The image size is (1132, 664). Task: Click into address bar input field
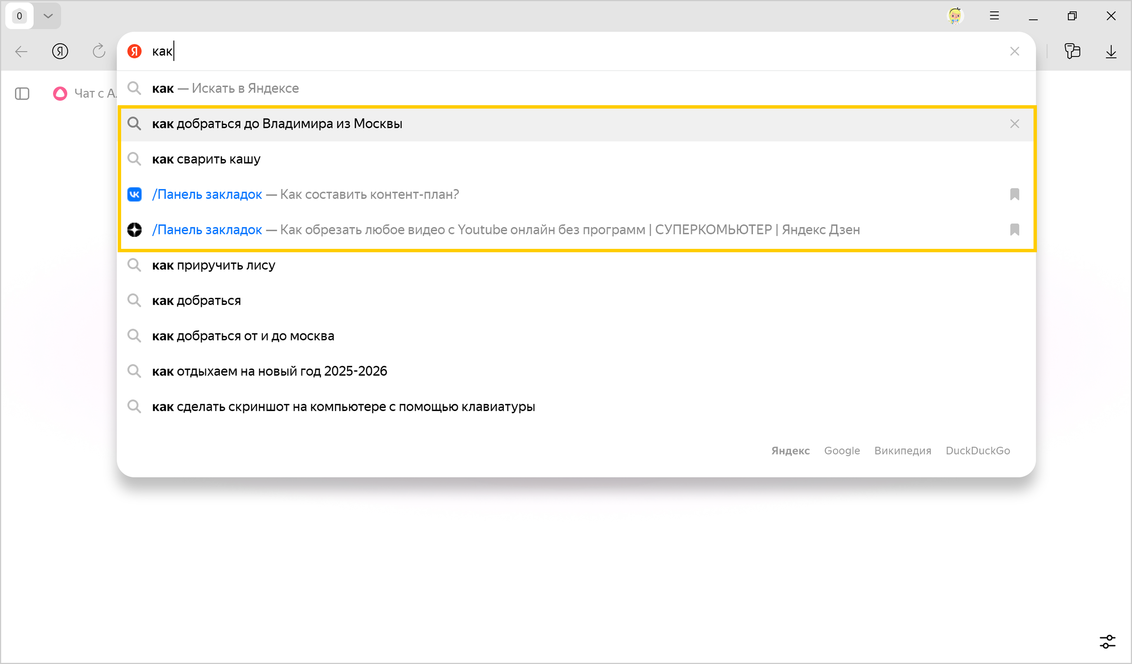(539, 51)
